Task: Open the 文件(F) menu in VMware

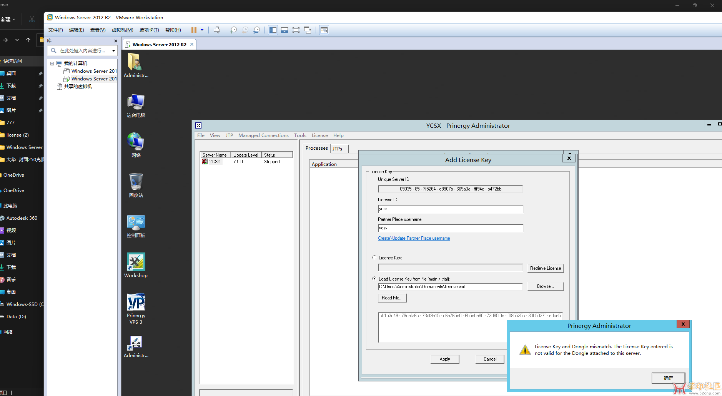Action: tap(55, 30)
